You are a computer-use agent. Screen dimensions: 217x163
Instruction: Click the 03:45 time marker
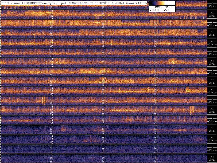[156, 131]
